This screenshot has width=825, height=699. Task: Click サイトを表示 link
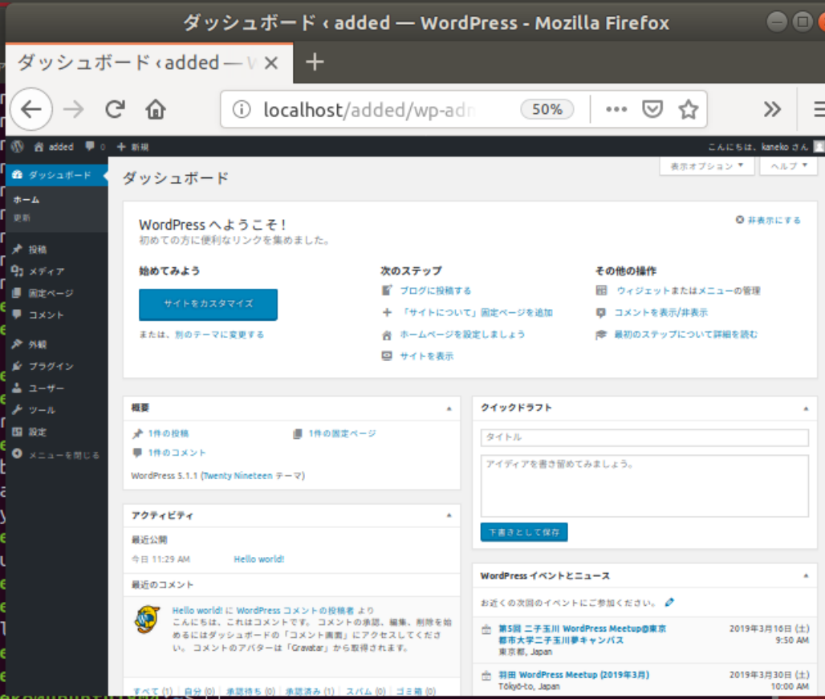click(x=427, y=356)
